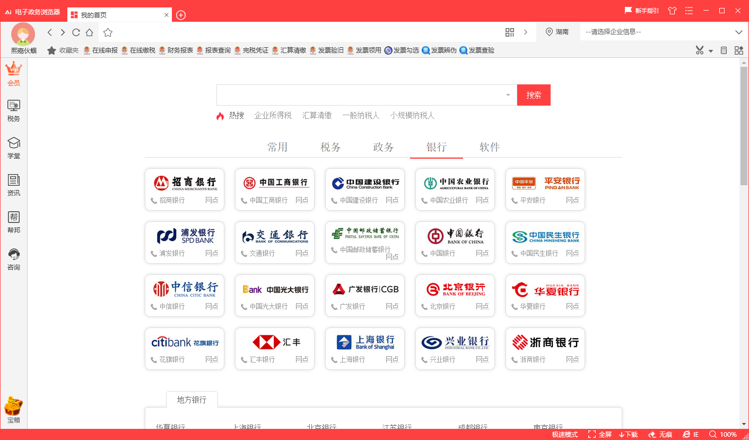Open the 汇算清缴 bookmark
The width and height of the screenshot is (749, 440).
click(289, 50)
